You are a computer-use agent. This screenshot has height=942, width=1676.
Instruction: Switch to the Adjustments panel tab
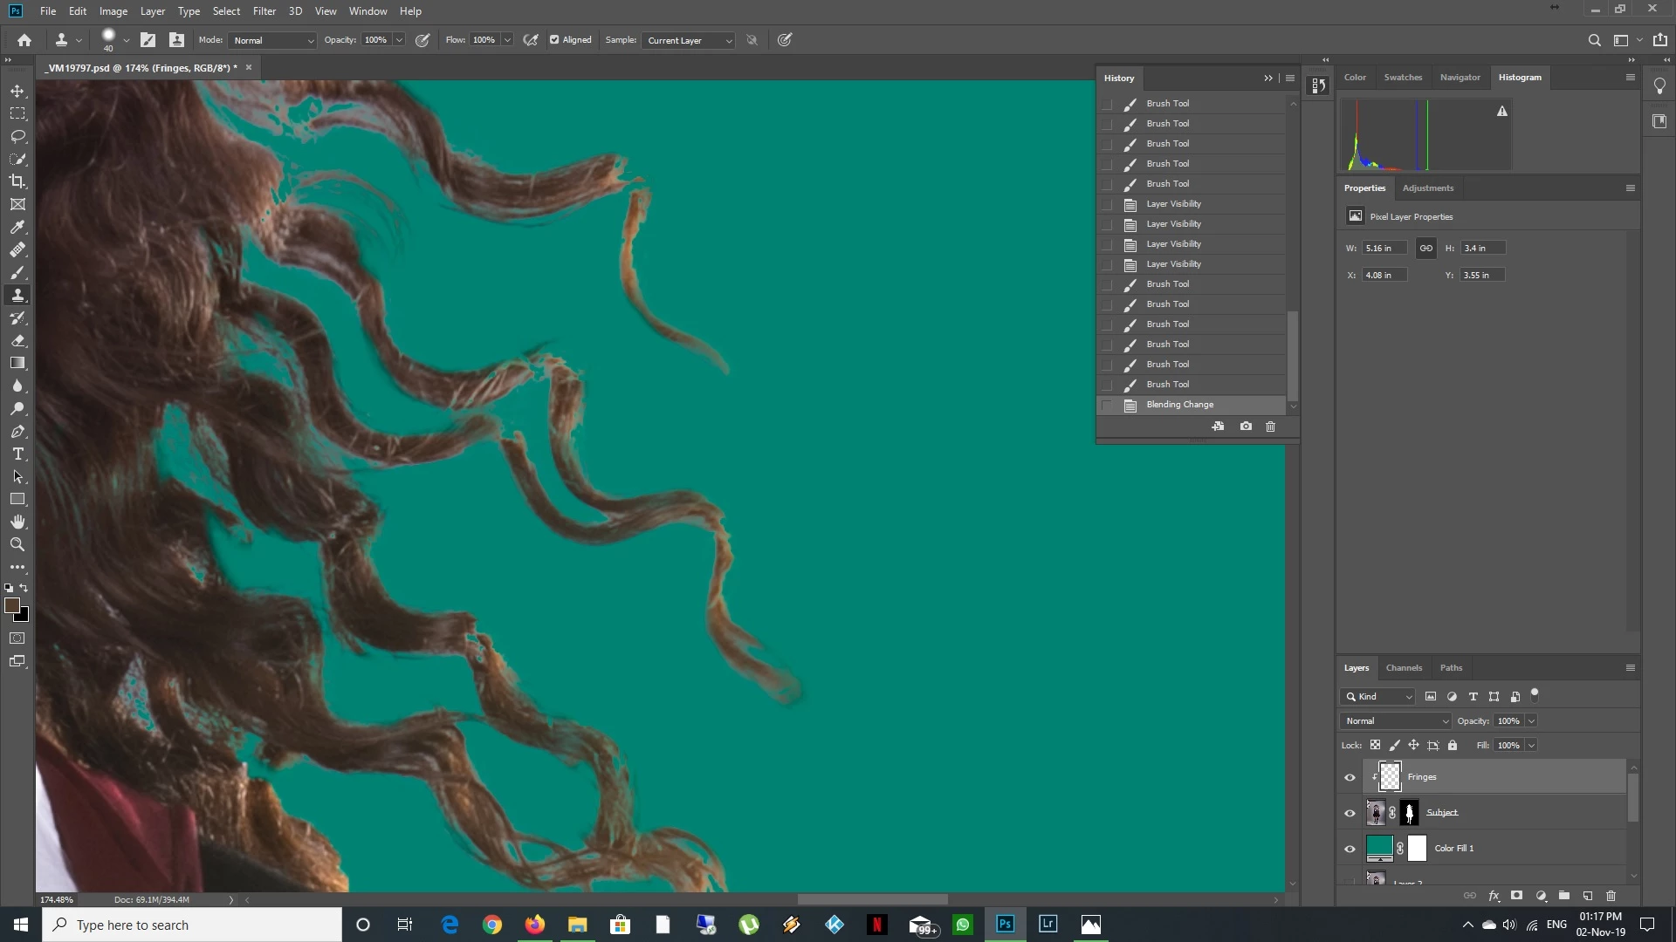1427,188
